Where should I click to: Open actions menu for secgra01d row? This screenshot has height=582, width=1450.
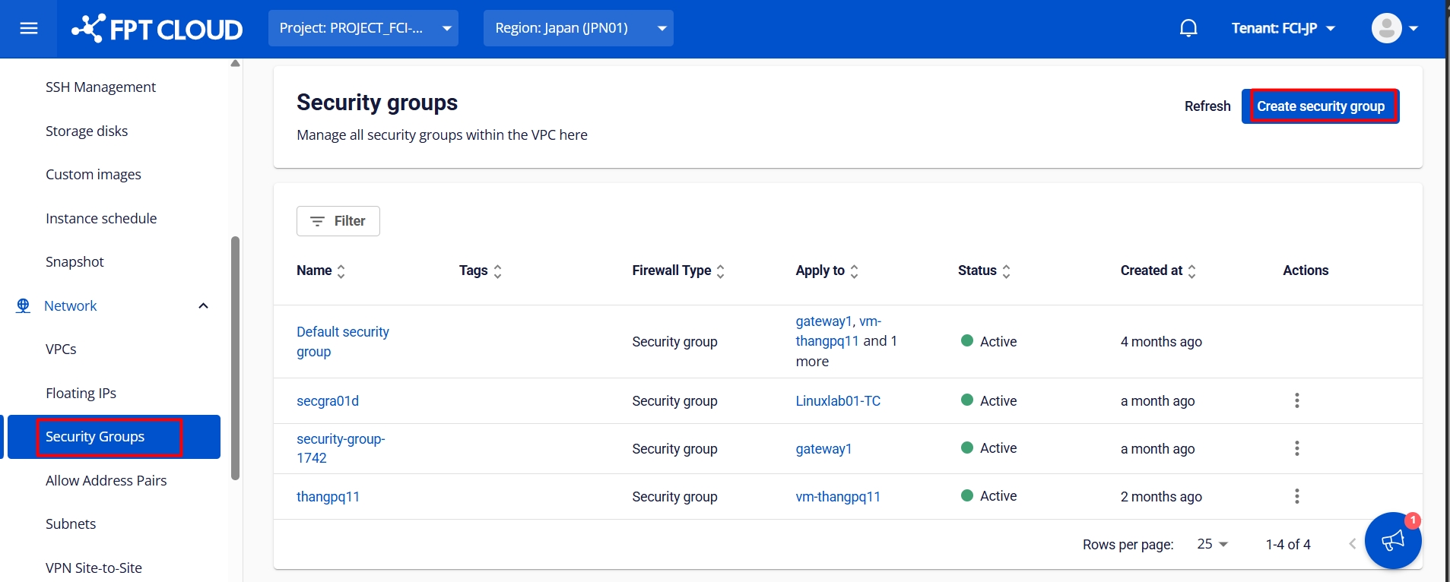coord(1296,400)
